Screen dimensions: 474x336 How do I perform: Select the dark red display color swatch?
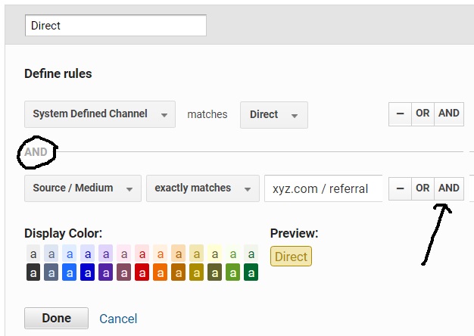pyautogui.click(x=142, y=272)
